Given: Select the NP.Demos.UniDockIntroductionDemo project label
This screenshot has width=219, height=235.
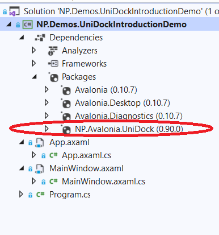Looking at the screenshot, I should tap(112, 24).
